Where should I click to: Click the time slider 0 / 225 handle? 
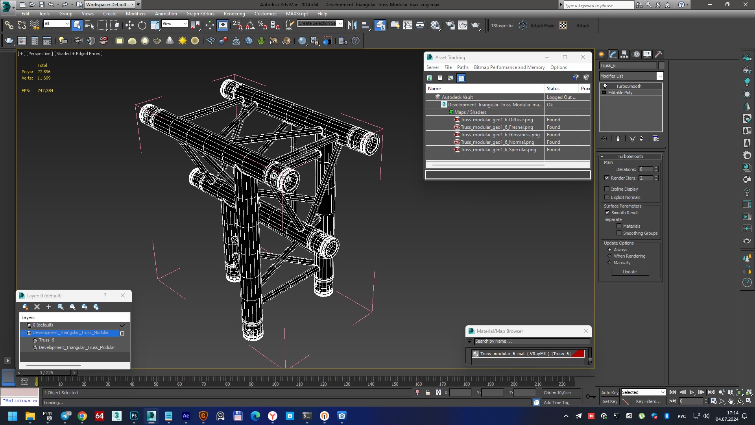point(46,373)
